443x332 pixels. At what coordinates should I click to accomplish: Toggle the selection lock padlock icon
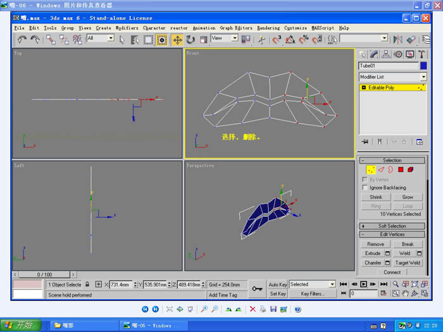(87, 285)
